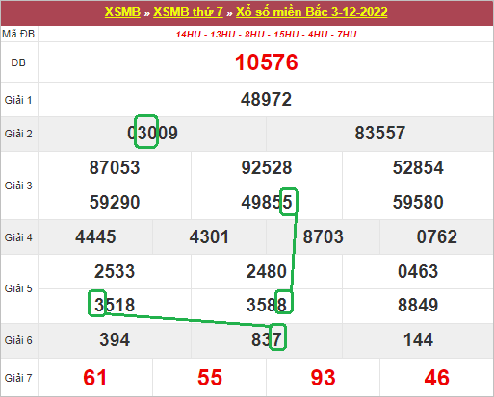Select Giải 5 number 3518

115,305
